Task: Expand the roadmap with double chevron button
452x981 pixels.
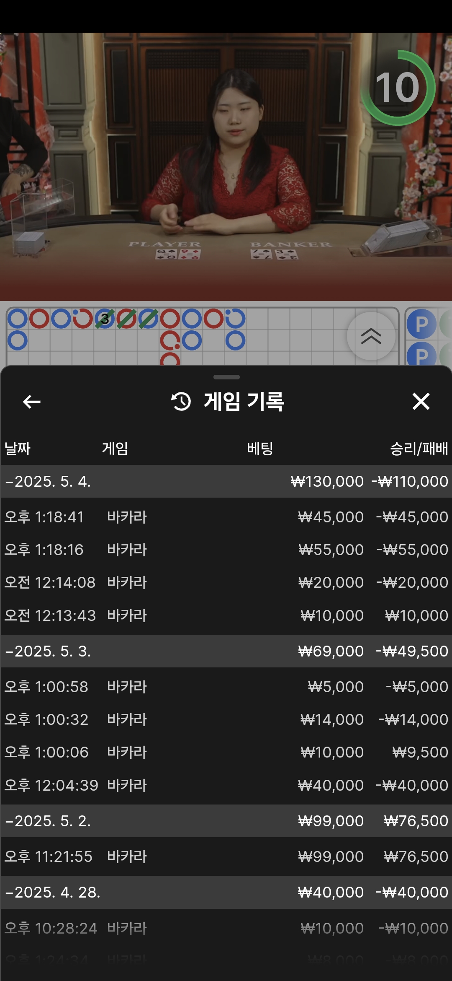Action: pyautogui.click(x=371, y=336)
